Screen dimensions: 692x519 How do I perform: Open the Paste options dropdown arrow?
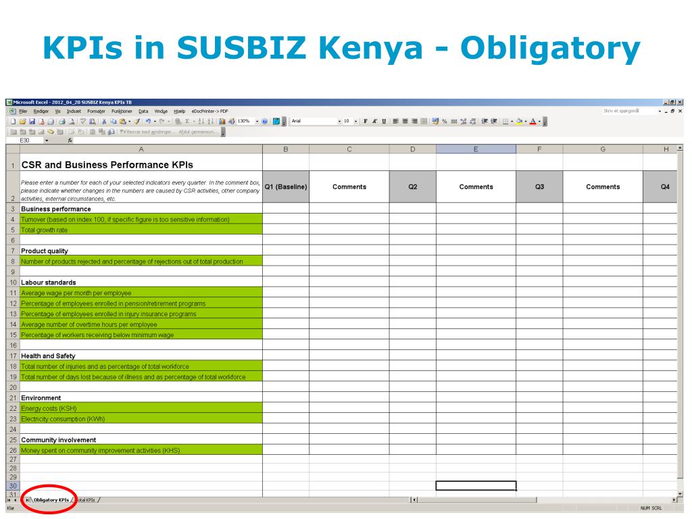[x=129, y=122]
